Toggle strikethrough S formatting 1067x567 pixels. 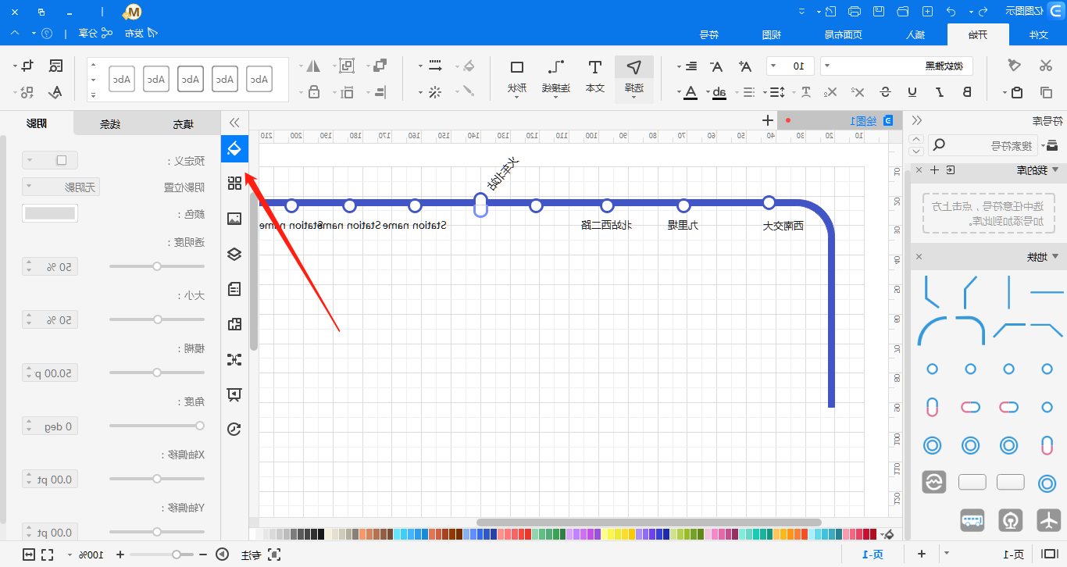point(884,92)
